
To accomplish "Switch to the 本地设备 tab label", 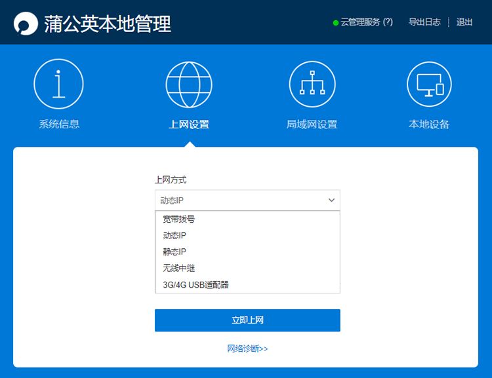I will (x=429, y=124).
